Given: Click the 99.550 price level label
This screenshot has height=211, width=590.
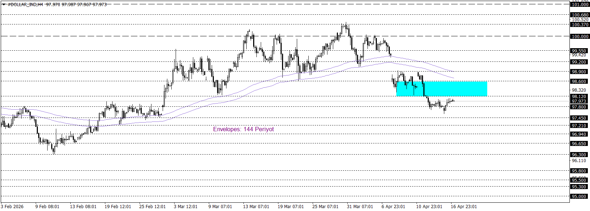Looking at the screenshot, I should point(579,51).
